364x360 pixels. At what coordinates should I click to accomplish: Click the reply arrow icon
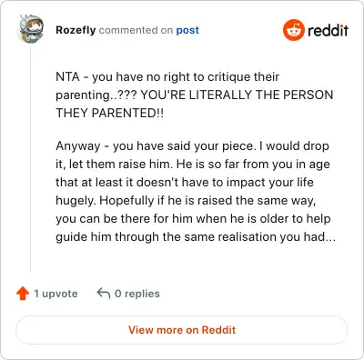104,294
